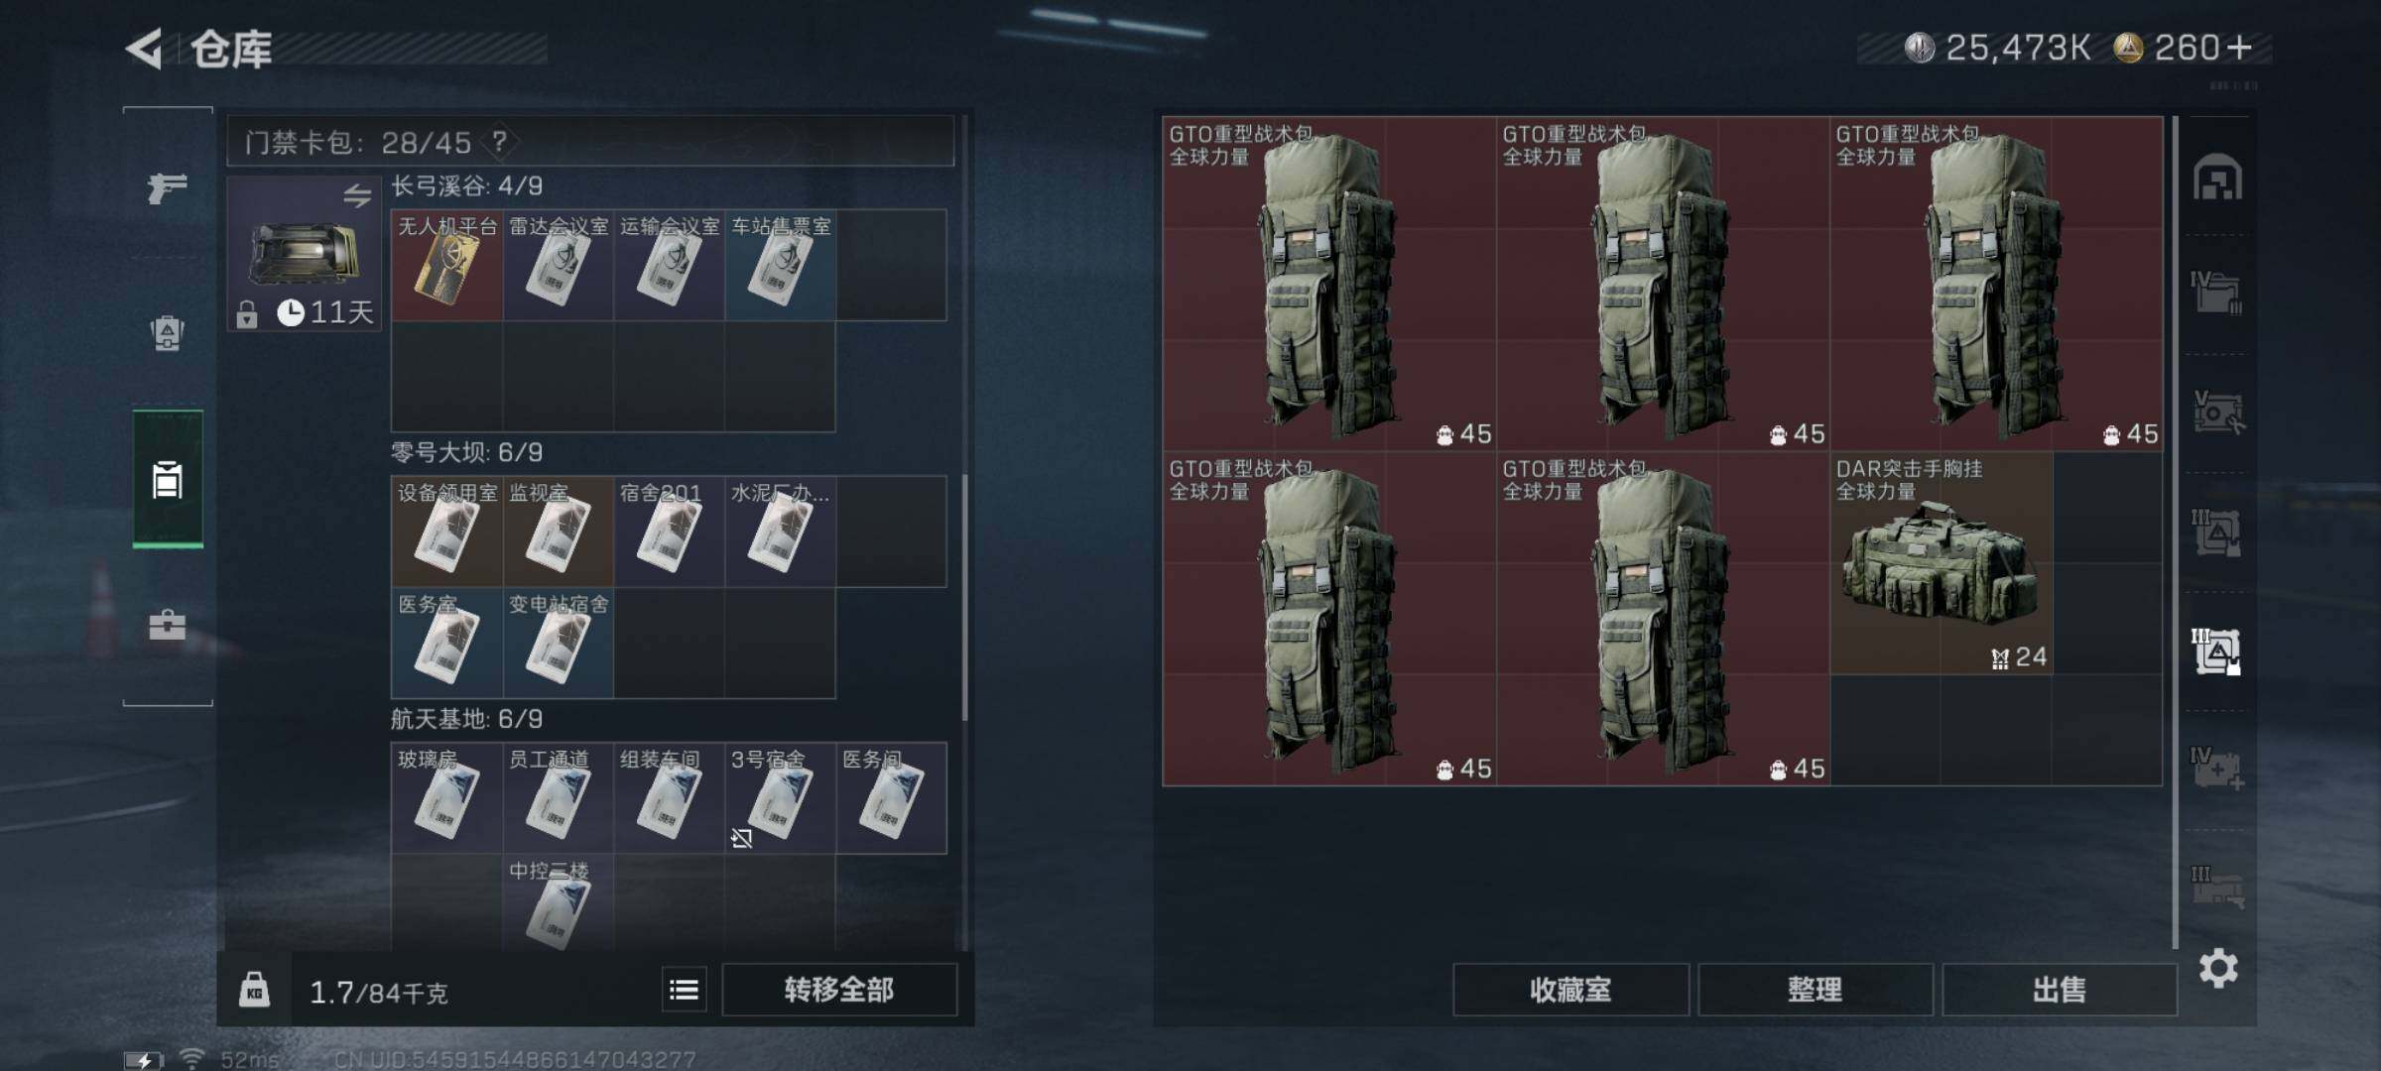Open the toolbox category sidebar icon
Viewport: 2381px width, 1071px height.
(x=167, y=625)
